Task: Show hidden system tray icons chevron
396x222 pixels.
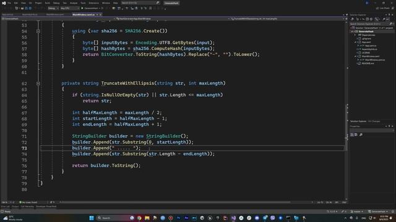Action: 345,218
